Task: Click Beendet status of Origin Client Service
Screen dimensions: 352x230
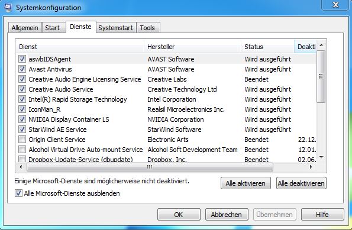Action: [256, 140]
